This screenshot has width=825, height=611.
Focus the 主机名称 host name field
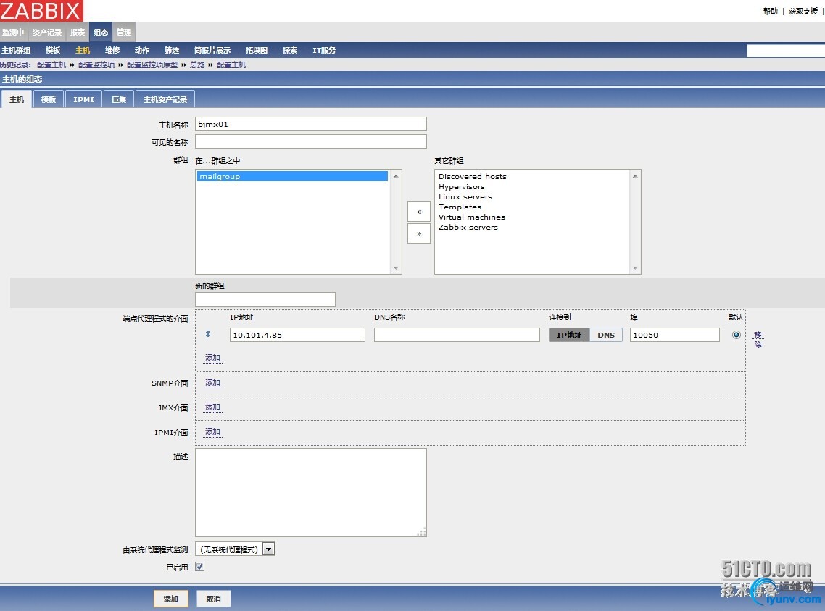[311, 124]
